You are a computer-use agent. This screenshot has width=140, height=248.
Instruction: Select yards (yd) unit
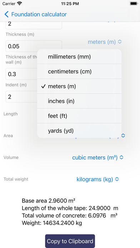pos(79,131)
